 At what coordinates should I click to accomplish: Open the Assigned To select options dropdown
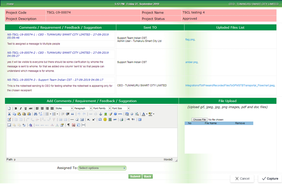click(102, 168)
